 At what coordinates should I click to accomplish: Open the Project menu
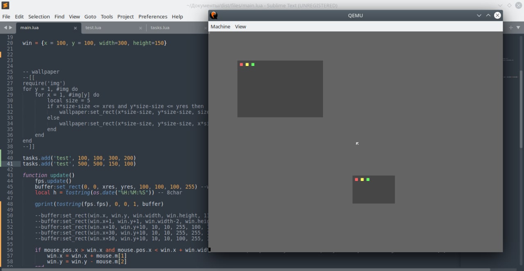126,17
